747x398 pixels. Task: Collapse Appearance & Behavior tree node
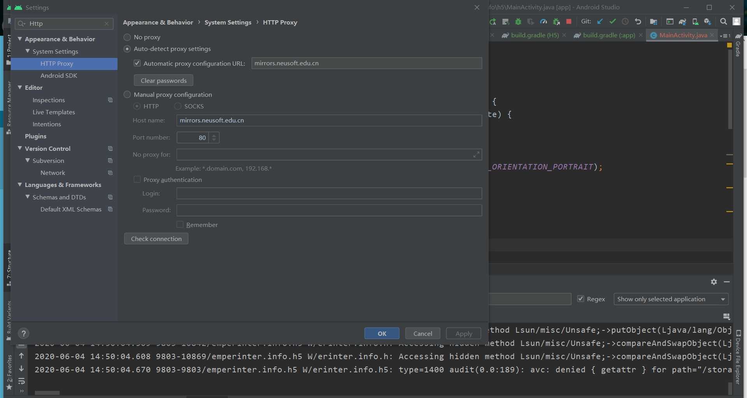coord(20,39)
